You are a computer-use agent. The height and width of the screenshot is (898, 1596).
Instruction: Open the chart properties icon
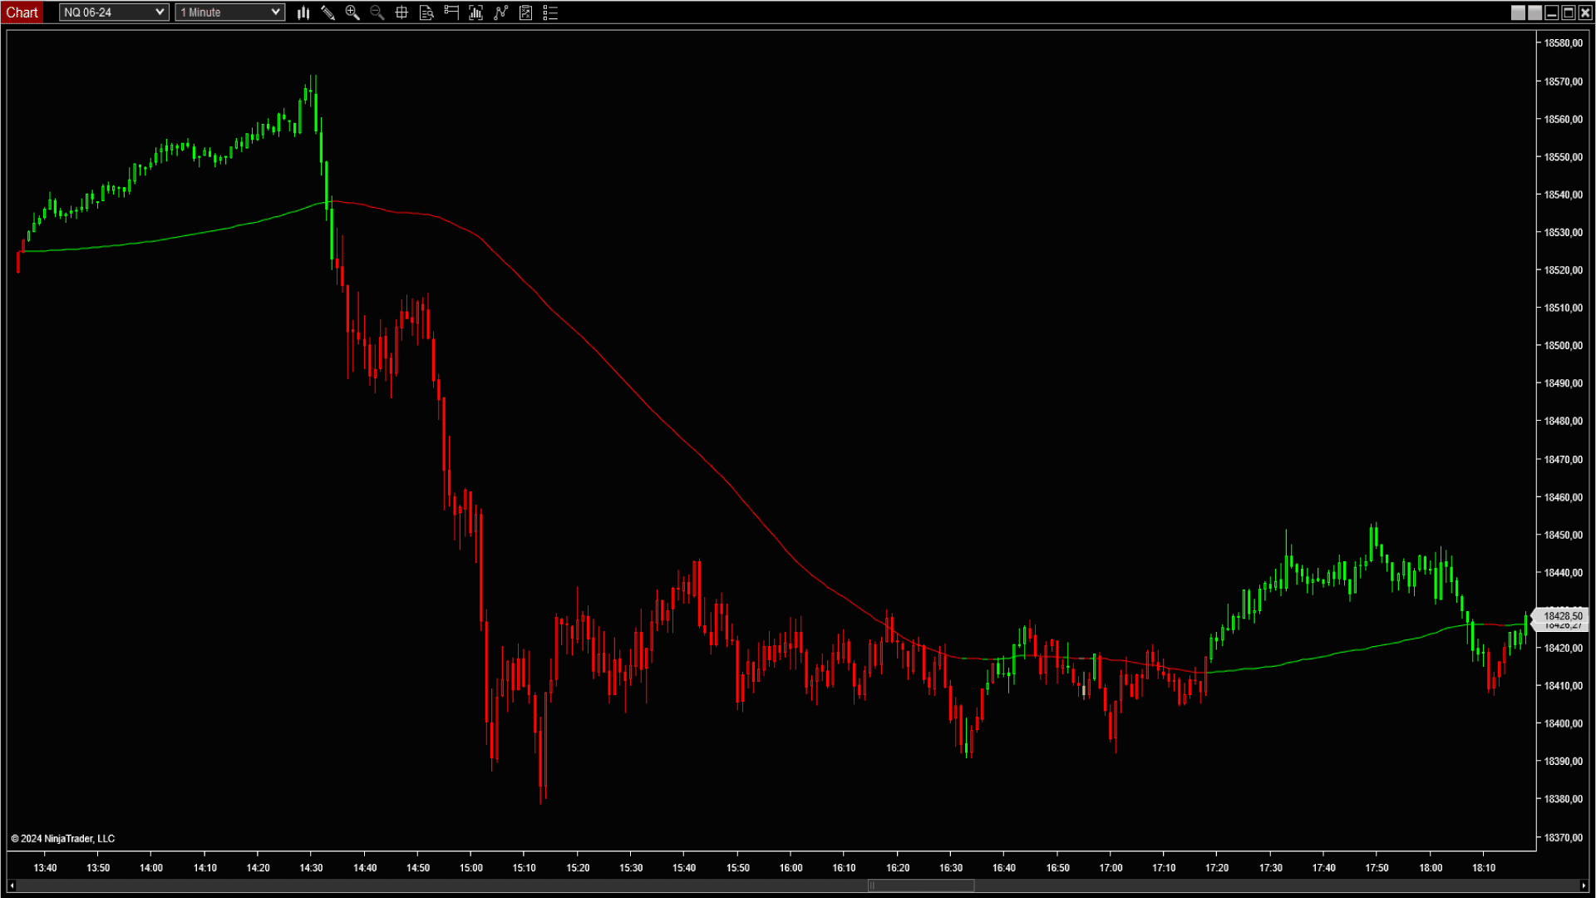[x=525, y=12]
